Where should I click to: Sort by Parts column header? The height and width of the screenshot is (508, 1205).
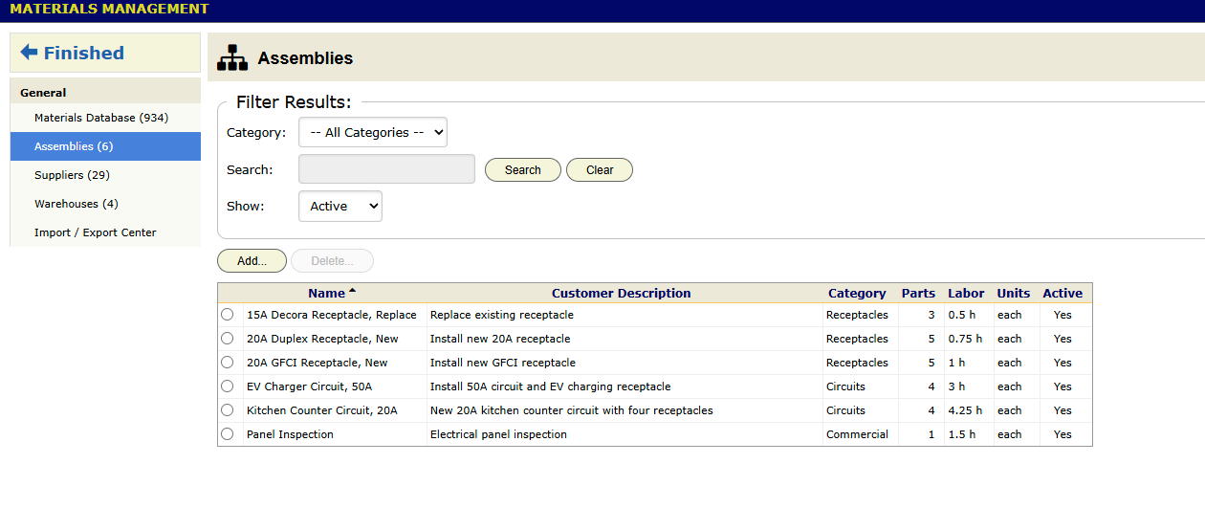pos(919,294)
